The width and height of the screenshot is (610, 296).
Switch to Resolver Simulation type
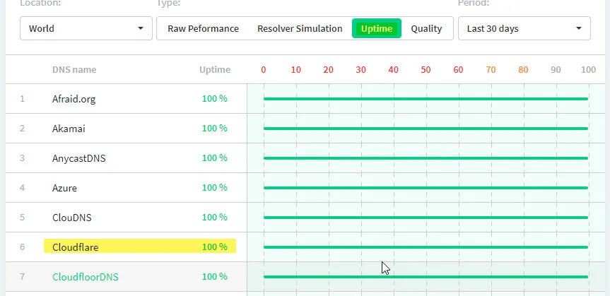pyautogui.click(x=300, y=28)
